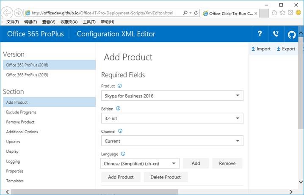Click the horizontal scrollbar right arrow

[291, 192]
